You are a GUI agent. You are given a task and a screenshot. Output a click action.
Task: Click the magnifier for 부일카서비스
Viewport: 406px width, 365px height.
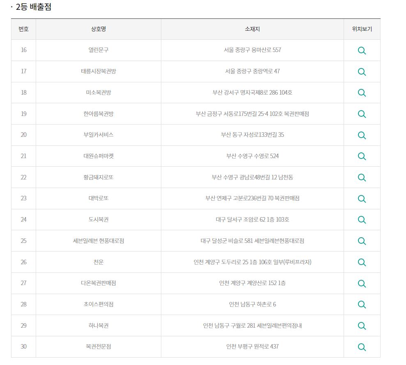tap(362, 135)
